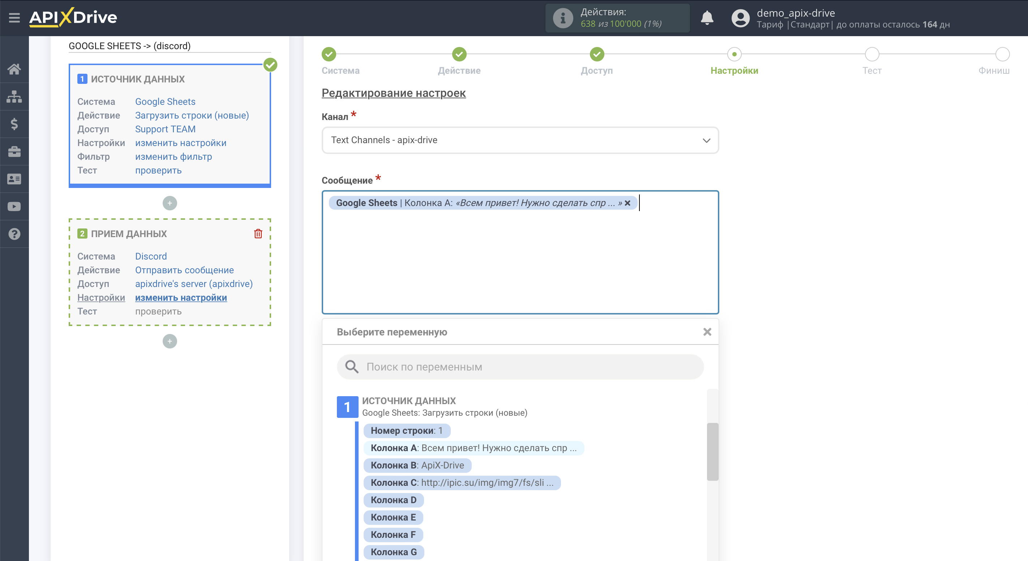Click the Сообщение text area
Image resolution: width=1028 pixels, height=561 pixels.
pyautogui.click(x=520, y=253)
